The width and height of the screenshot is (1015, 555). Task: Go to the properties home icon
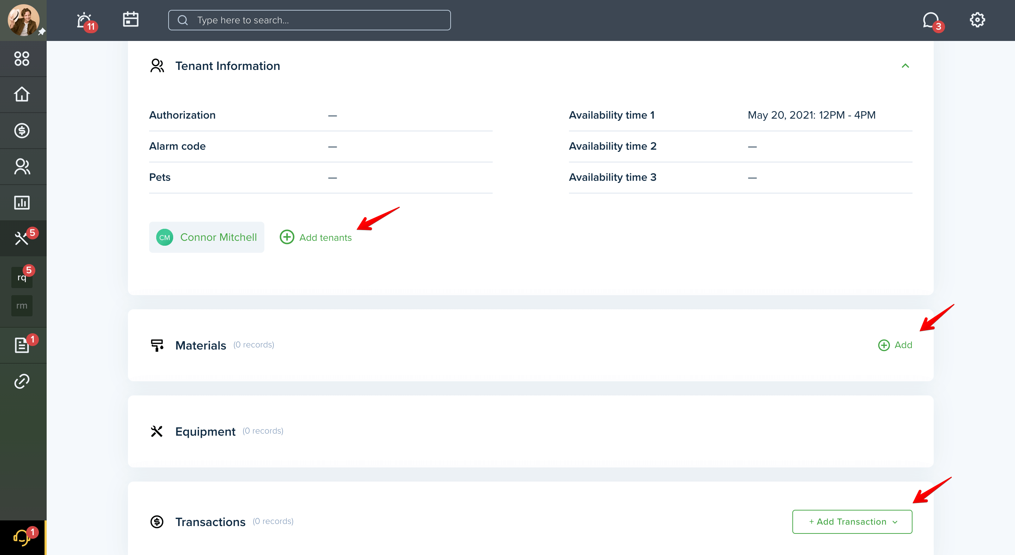tap(22, 95)
